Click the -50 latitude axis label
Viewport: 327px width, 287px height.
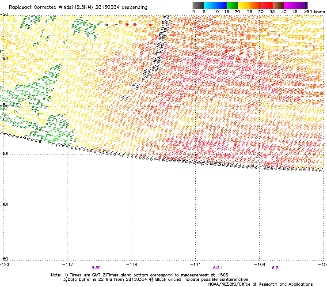point(4,15)
